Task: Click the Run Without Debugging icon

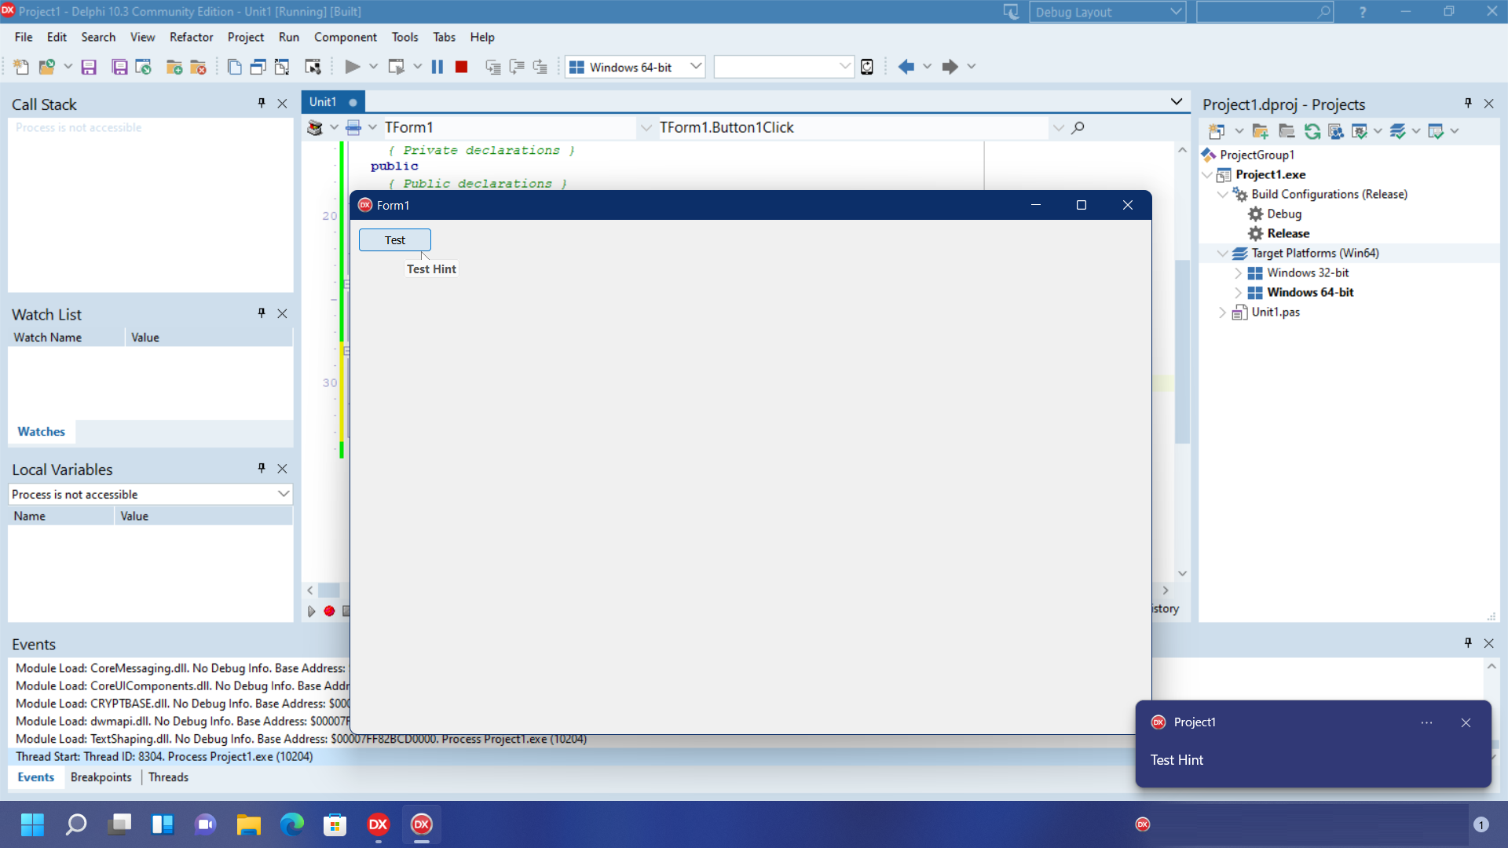Action: 397,67
